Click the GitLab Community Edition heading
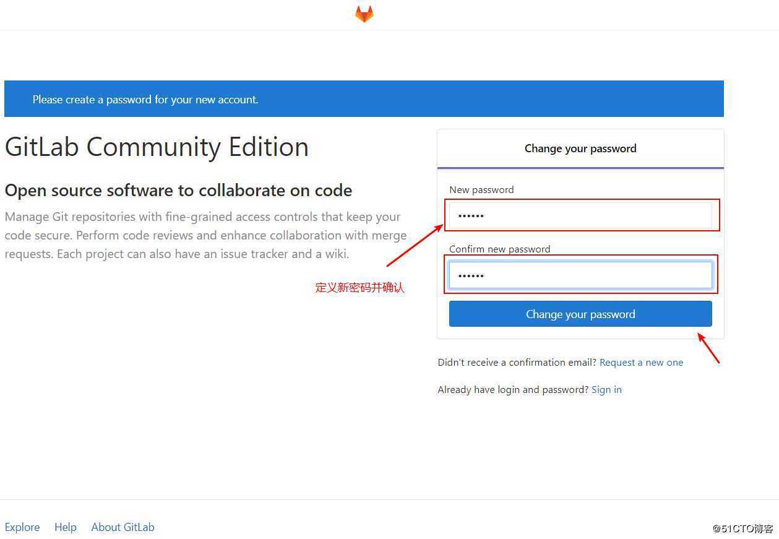Image resolution: width=779 pixels, height=539 pixels. [x=157, y=147]
